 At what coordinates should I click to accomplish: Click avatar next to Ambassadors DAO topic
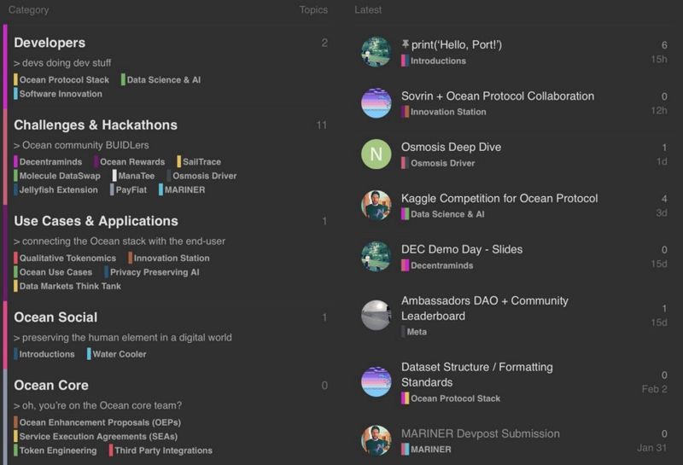[x=377, y=315]
